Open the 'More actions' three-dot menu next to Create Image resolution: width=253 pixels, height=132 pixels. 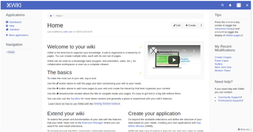pyautogui.click(x=201, y=25)
